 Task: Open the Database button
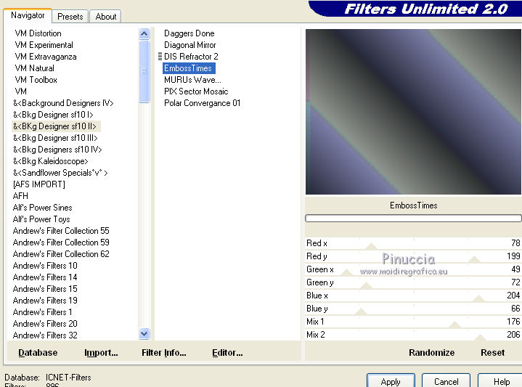38,353
